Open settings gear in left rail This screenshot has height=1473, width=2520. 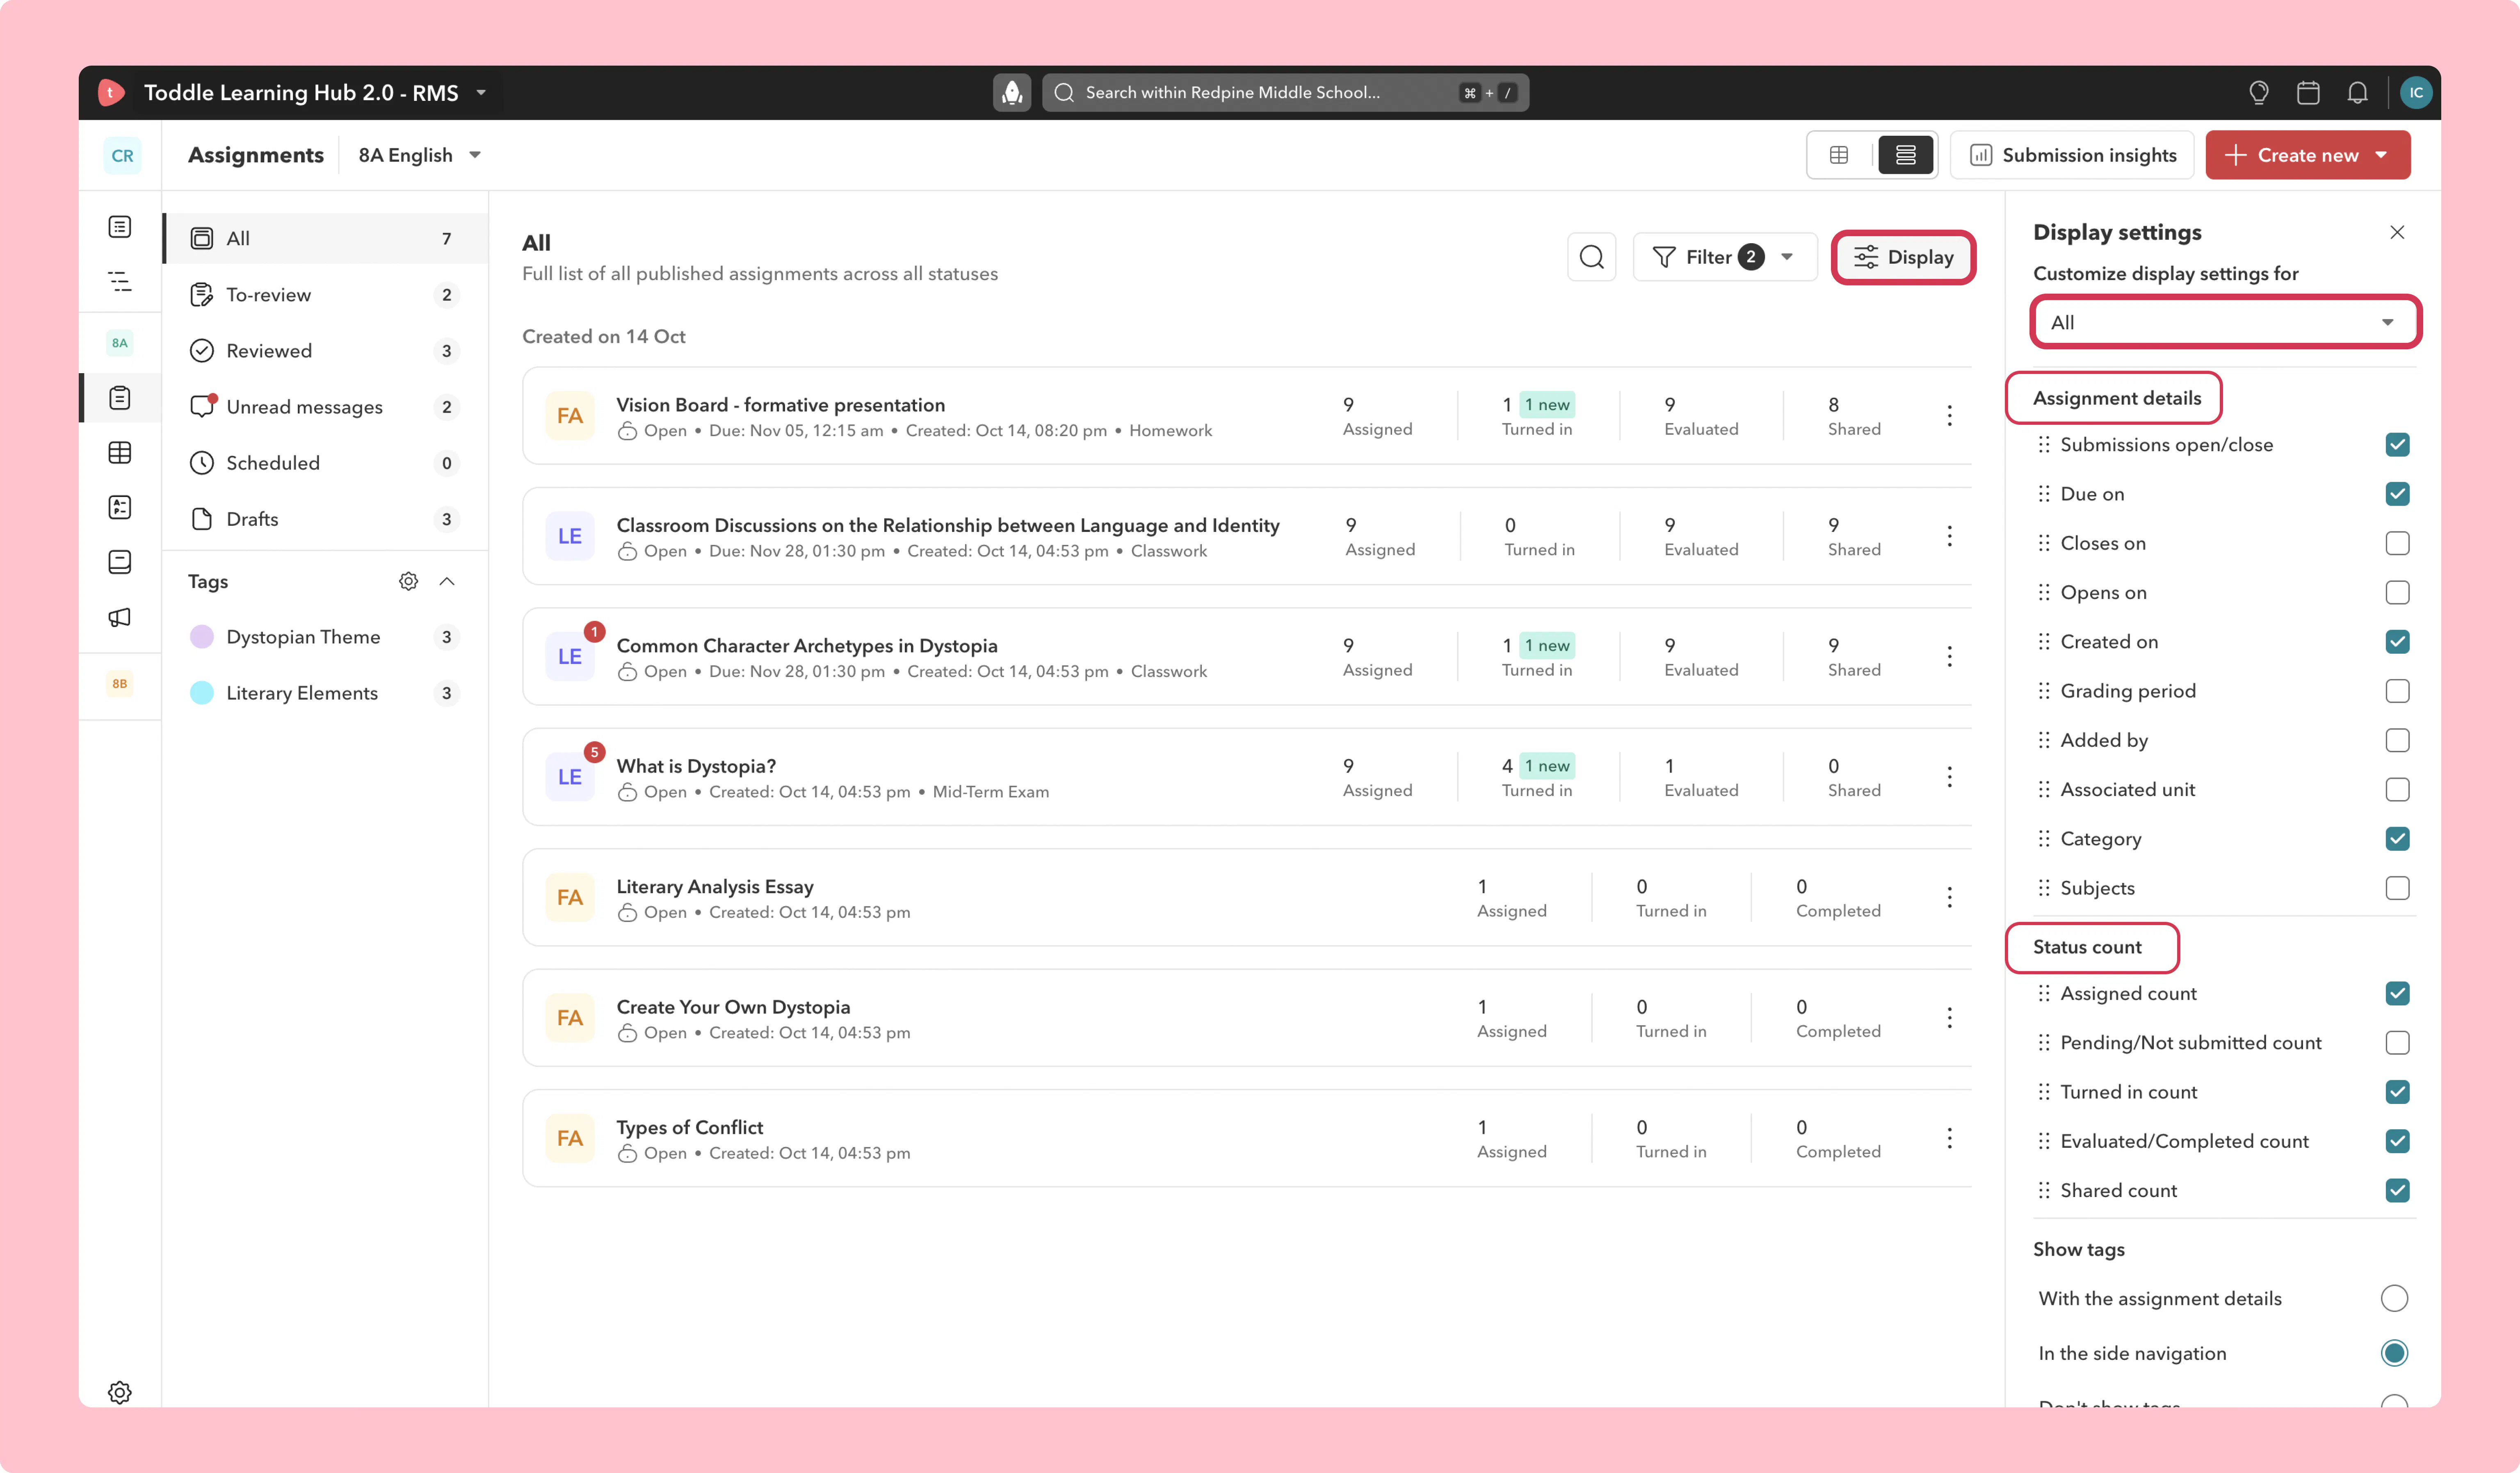click(120, 1392)
